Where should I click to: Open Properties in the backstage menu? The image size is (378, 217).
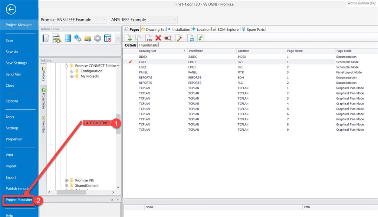(14, 139)
